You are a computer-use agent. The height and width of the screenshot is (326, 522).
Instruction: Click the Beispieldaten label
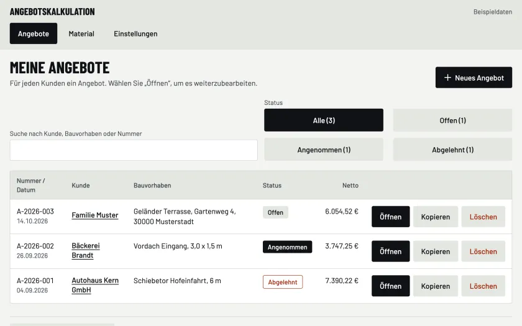point(493,12)
